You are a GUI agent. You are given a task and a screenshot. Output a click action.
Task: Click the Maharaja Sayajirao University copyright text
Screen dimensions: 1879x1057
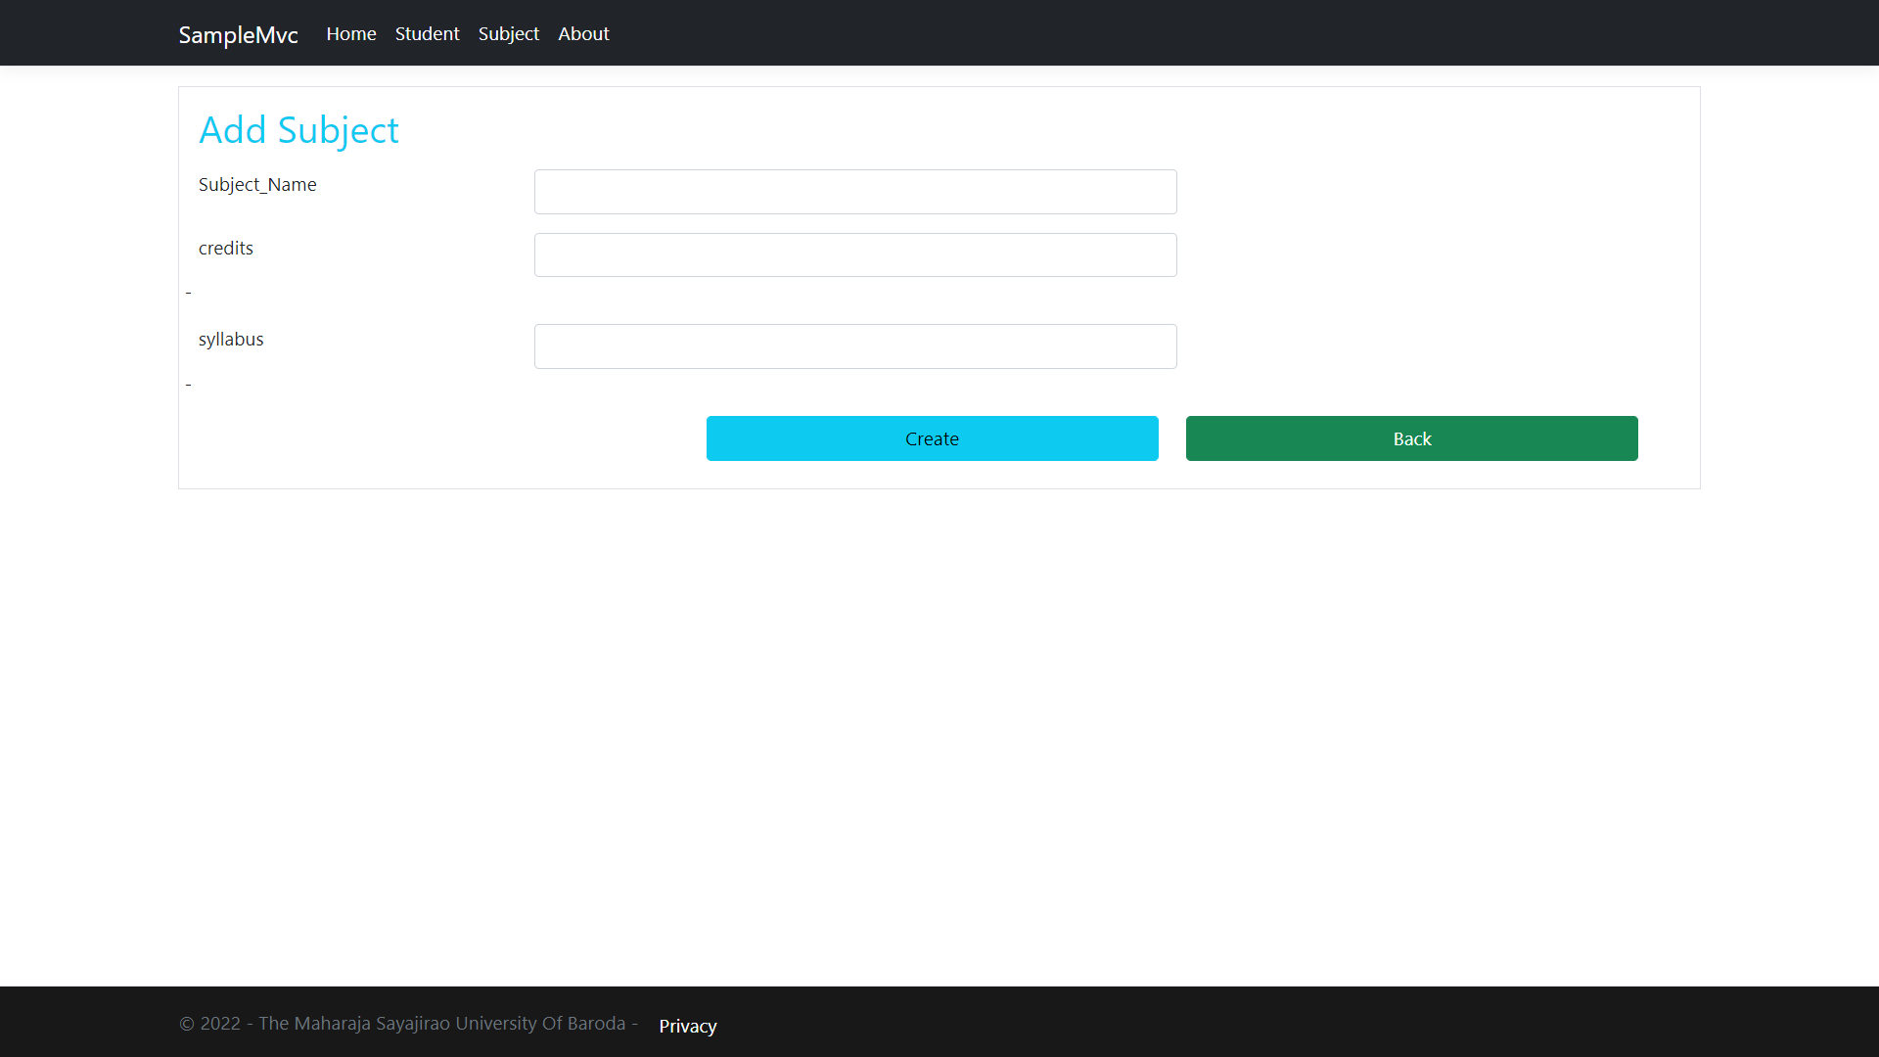pyautogui.click(x=408, y=1023)
